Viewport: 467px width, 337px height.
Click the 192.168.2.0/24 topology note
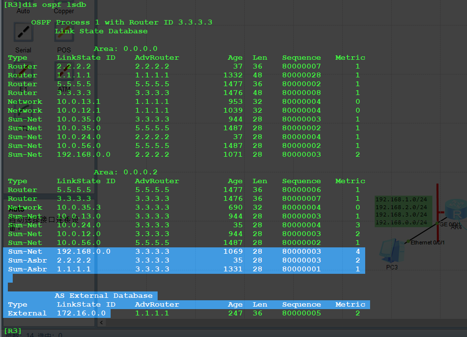pos(401,207)
